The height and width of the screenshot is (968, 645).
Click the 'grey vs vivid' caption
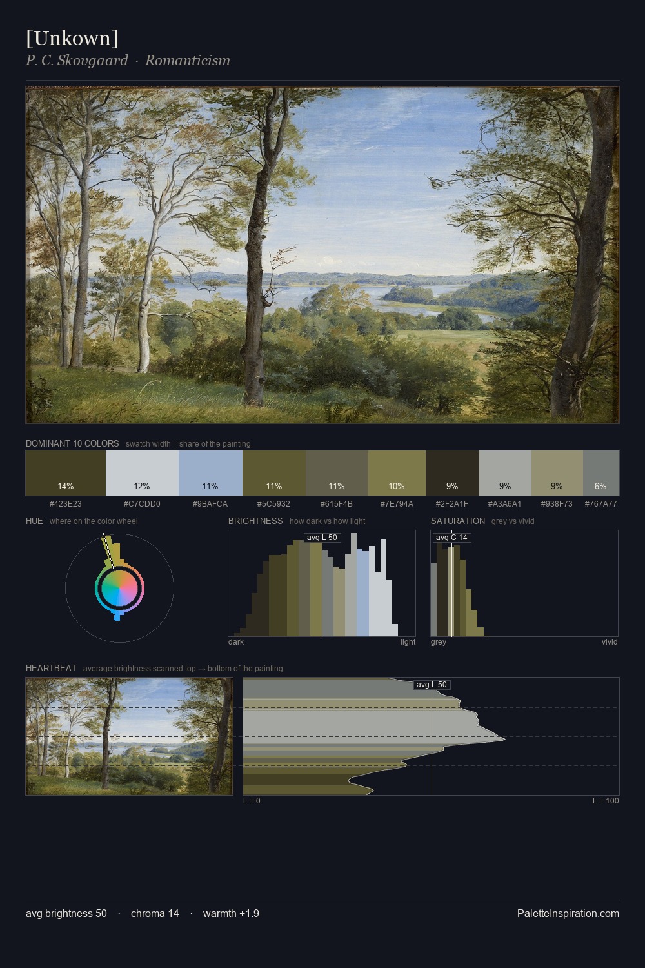click(x=513, y=521)
